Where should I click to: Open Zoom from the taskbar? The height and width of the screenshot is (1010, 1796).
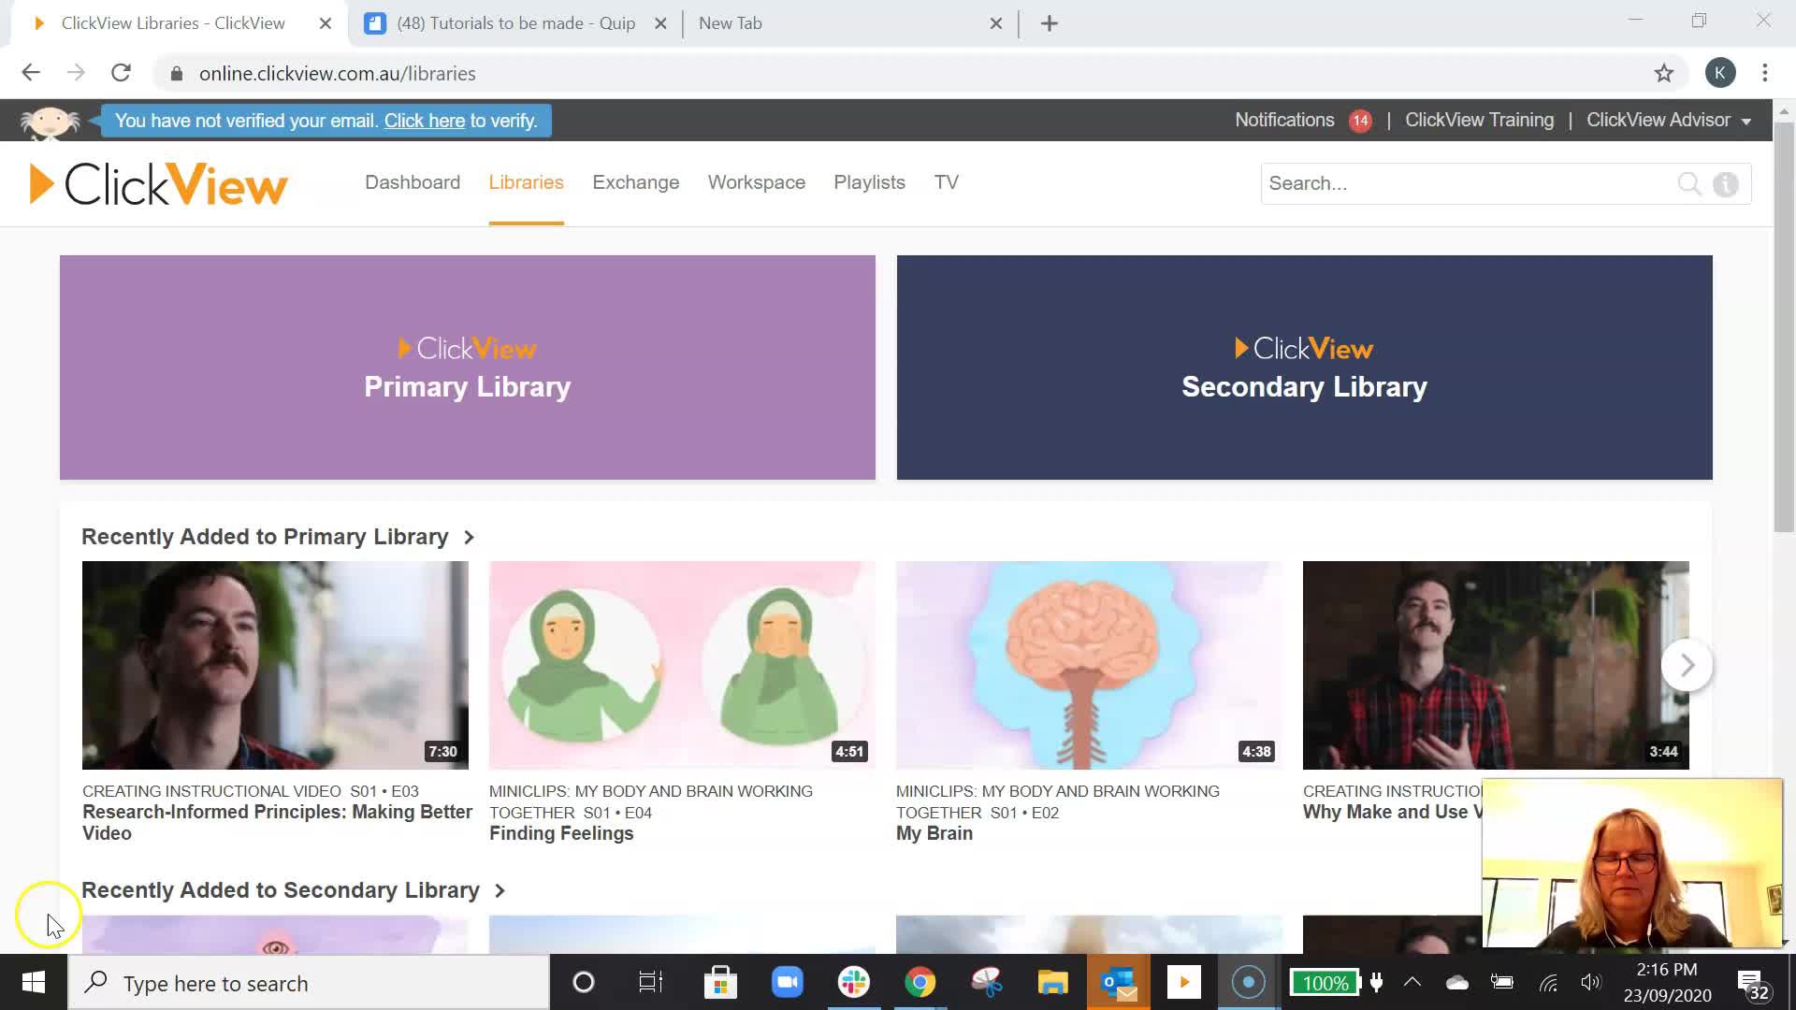(787, 982)
